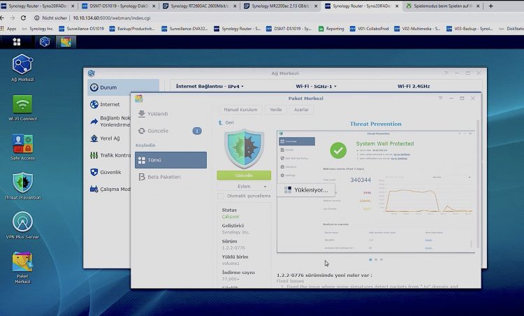Select third screenshot pagination dot
This screenshot has height=316, width=524.
(381, 260)
